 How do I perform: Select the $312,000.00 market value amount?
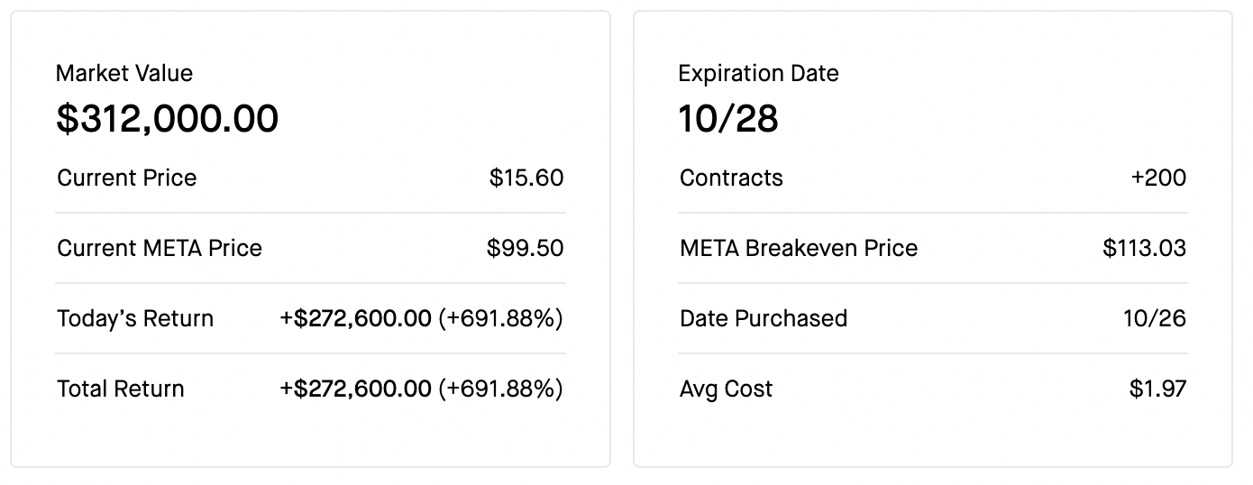click(167, 119)
